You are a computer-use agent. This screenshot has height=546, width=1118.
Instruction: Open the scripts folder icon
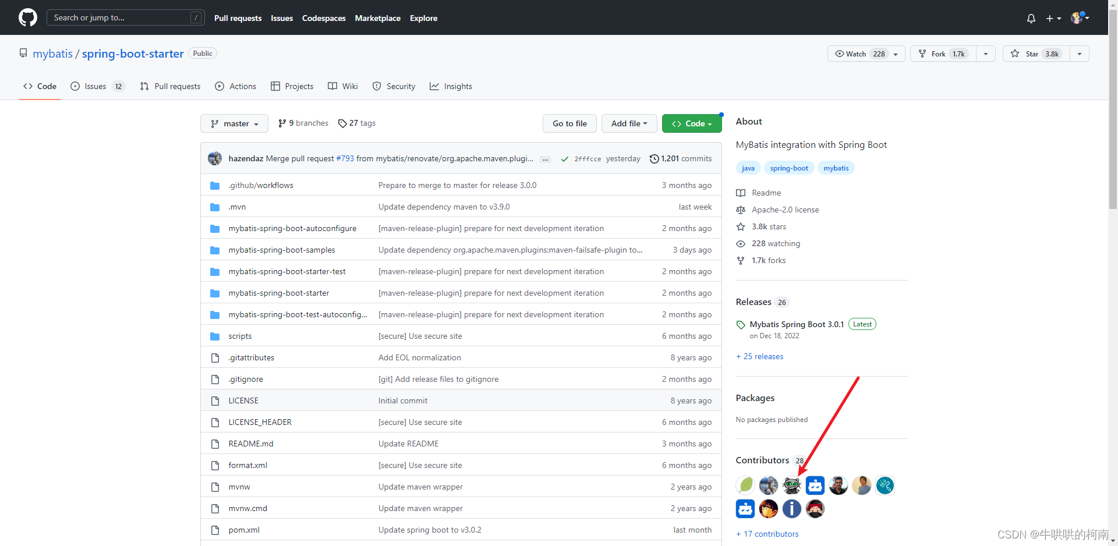coord(215,336)
